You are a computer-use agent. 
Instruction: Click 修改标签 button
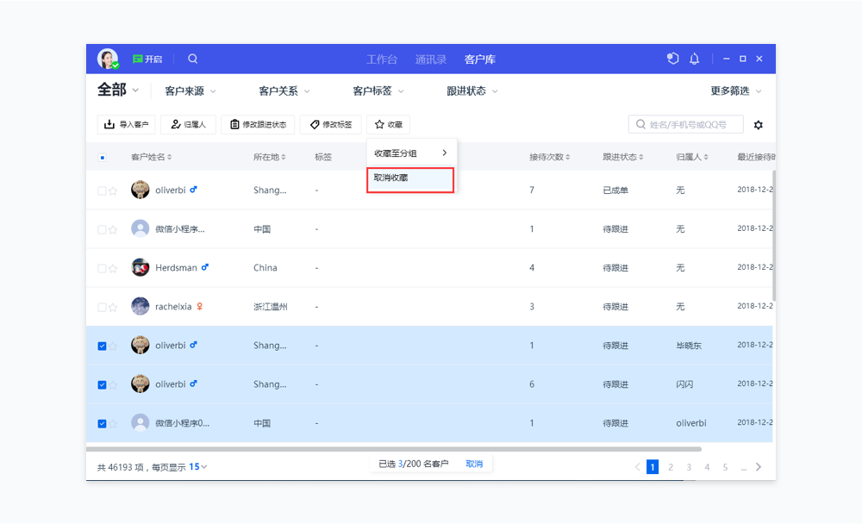pos(330,124)
